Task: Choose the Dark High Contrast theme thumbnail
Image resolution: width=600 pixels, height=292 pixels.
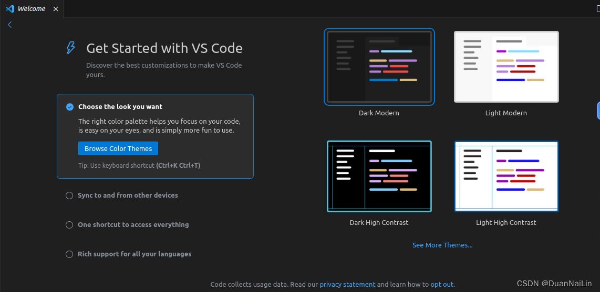Action: [x=379, y=176]
